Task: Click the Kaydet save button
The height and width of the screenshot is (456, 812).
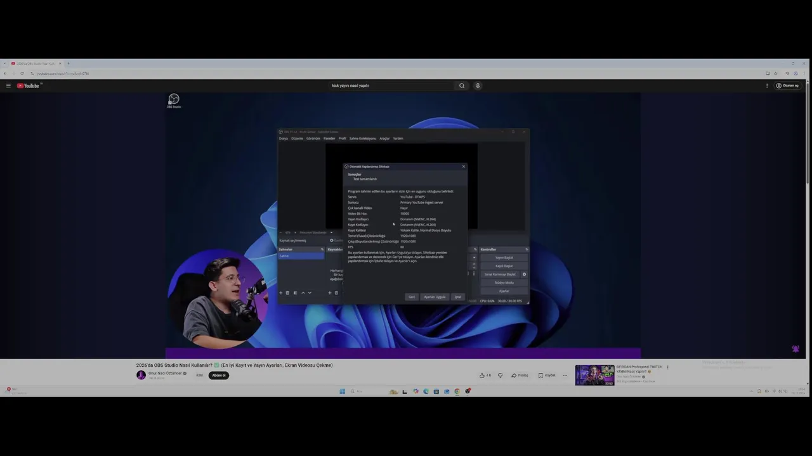Action: pyautogui.click(x=547, y=375)
